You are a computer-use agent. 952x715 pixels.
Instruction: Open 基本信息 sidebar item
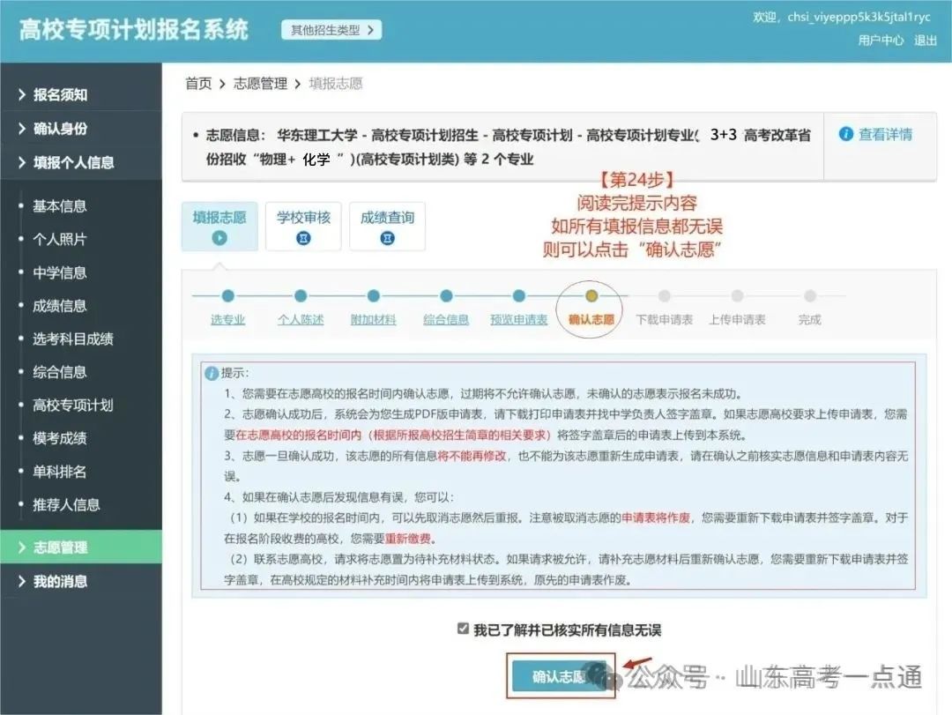(60, 206)
